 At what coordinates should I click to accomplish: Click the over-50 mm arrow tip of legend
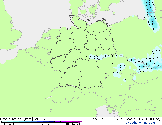coord(81,122)
